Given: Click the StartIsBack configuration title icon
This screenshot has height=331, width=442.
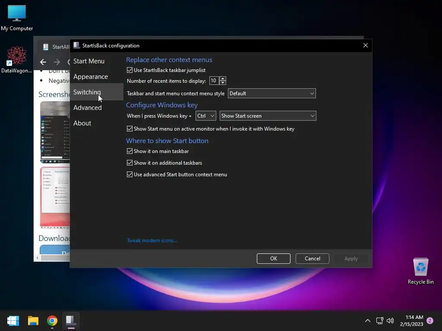Looking at the screenshot, I should [76, 45].
